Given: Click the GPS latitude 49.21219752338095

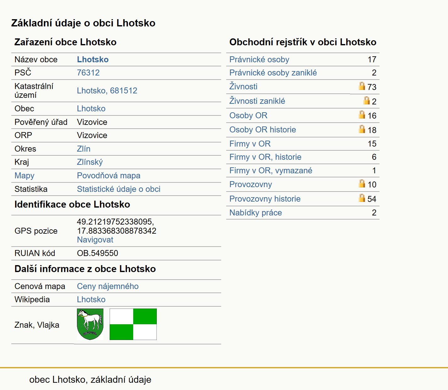Looking at the screenshot, I should pyautogui.click(x=115, y=222).
